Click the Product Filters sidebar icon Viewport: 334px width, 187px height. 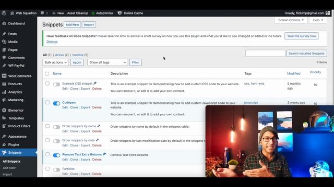[4, 126]
